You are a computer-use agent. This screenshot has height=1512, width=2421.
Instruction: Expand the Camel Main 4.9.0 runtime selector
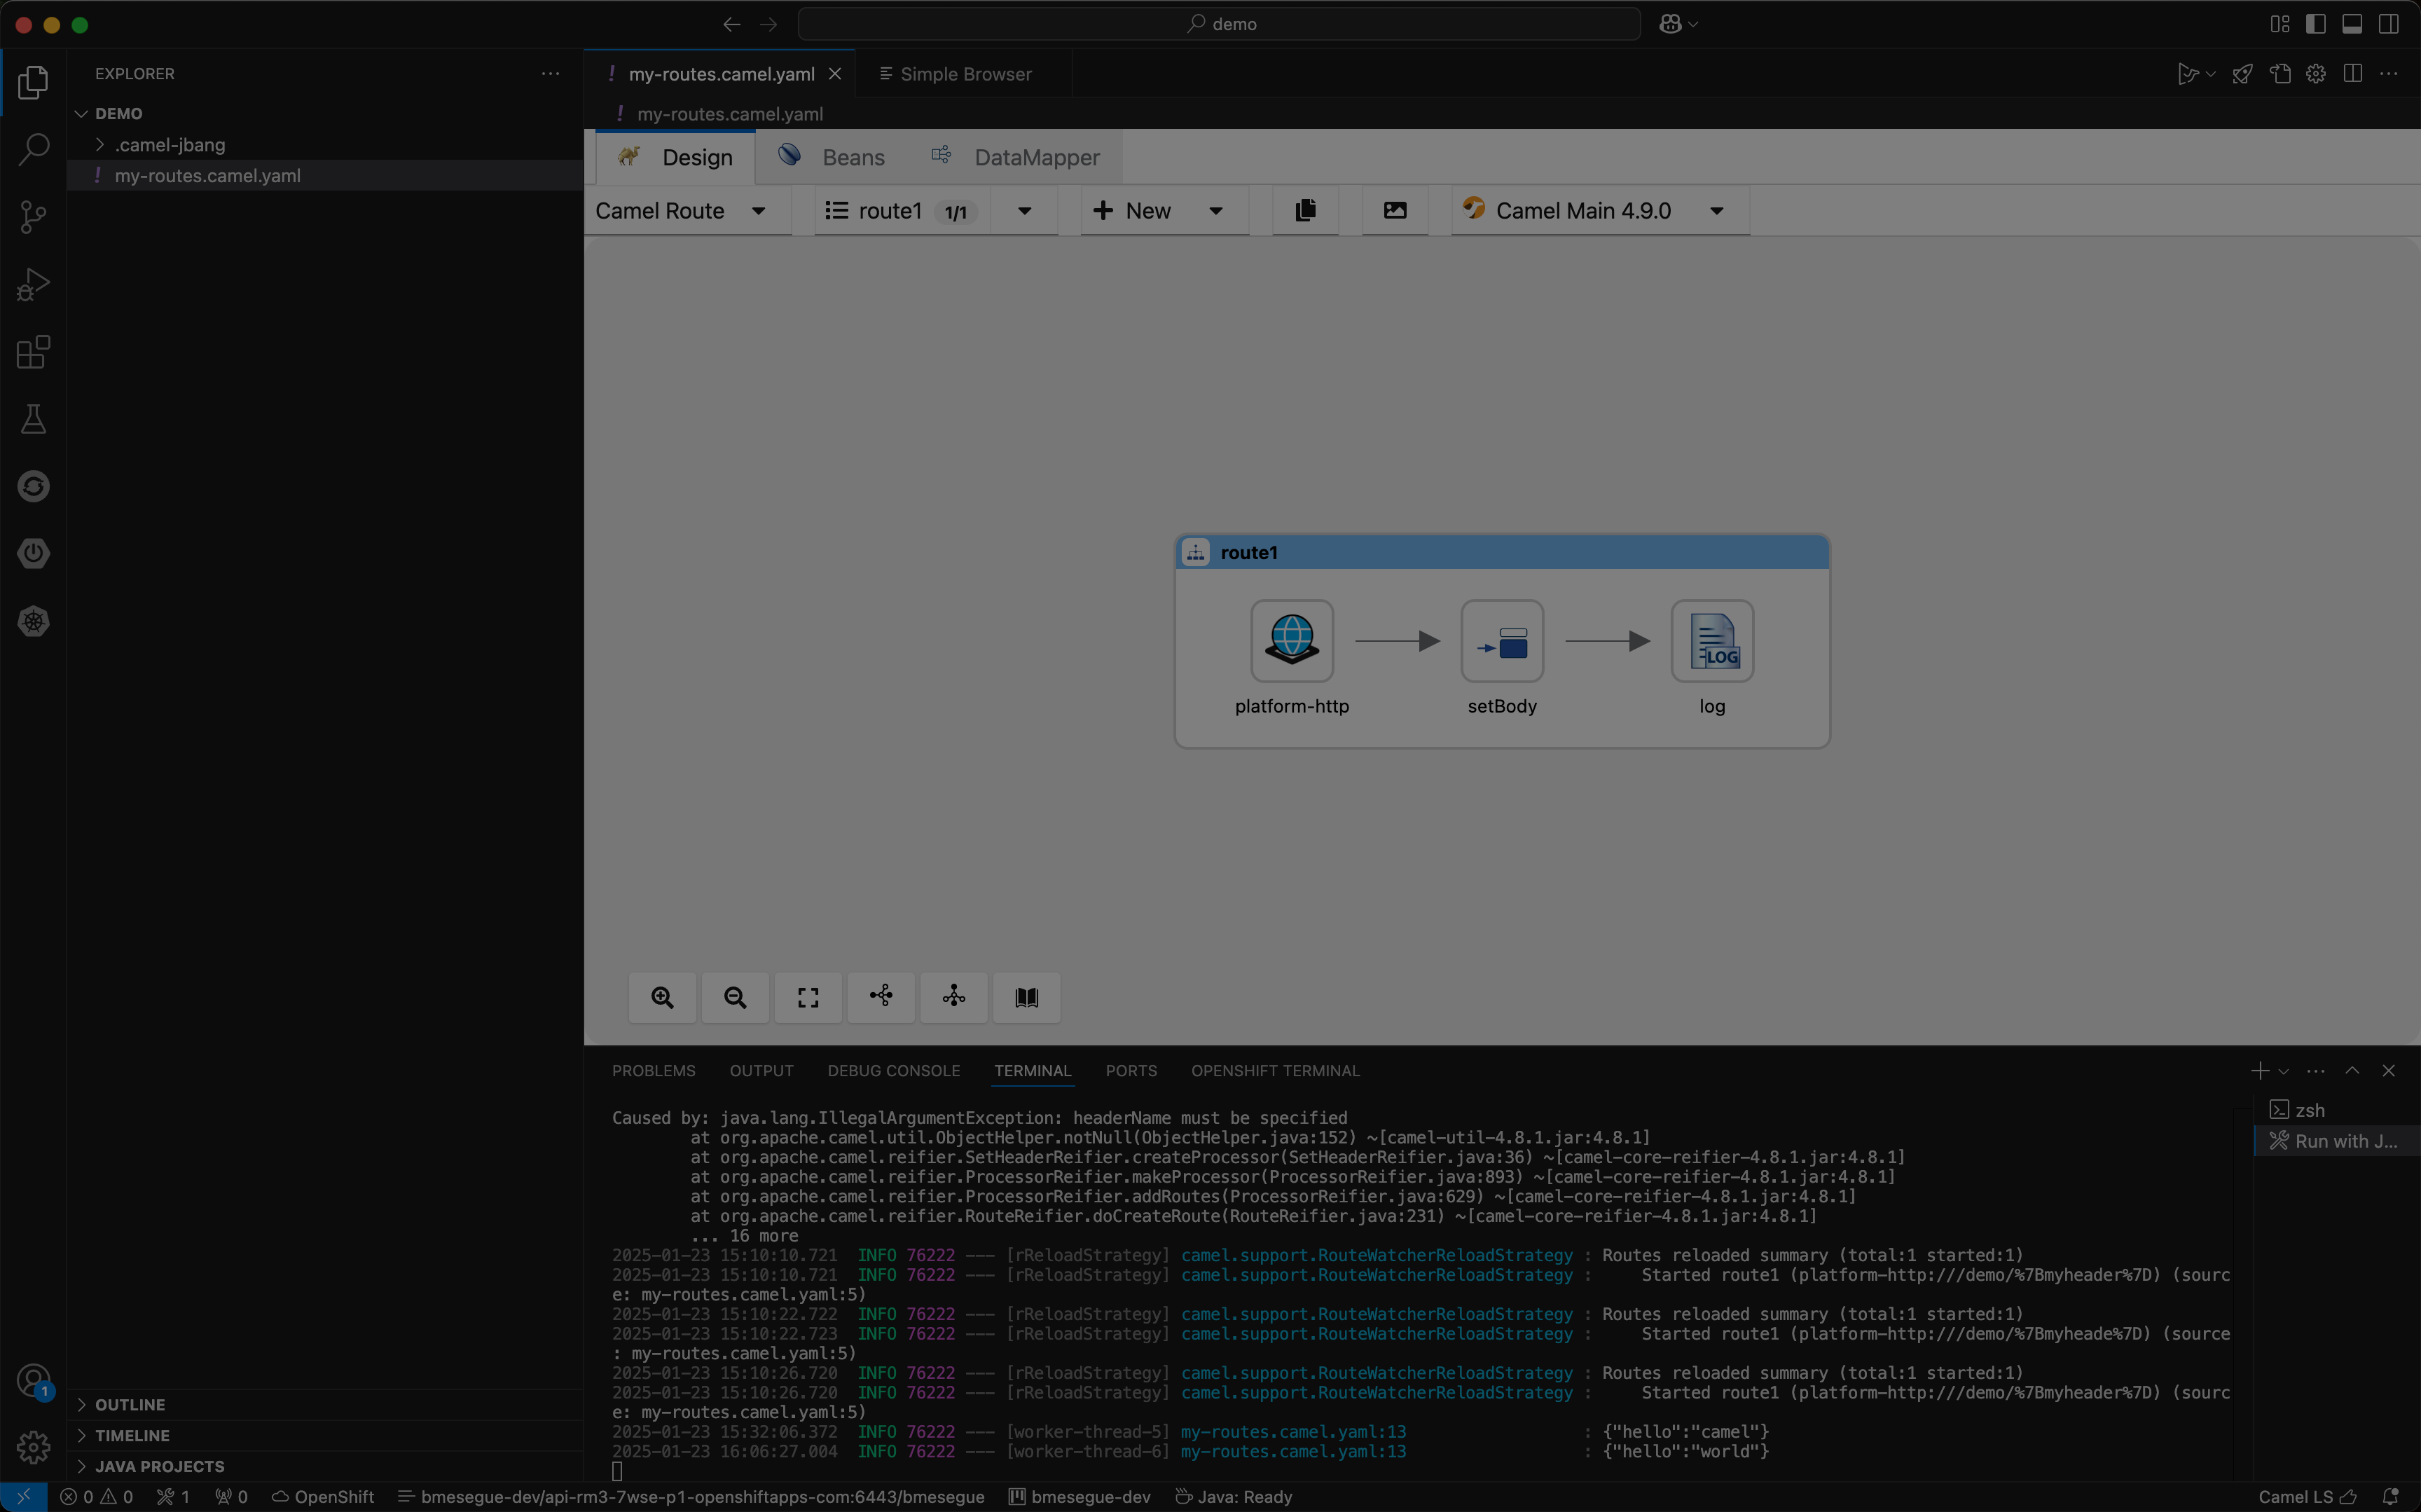coord(1717,210)
